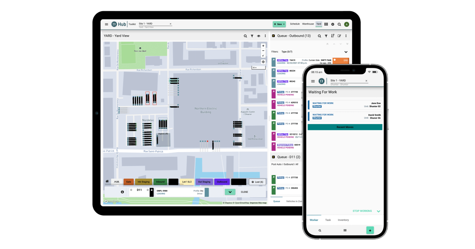Select Jane Doe waiting for work card

pos(345,105)
